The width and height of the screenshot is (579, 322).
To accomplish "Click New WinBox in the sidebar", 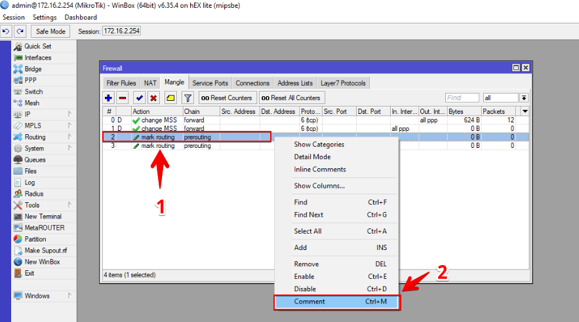I will 42,262.
